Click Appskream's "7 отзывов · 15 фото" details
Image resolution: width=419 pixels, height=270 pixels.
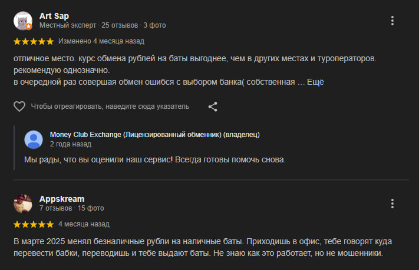(x=71, y=208)
